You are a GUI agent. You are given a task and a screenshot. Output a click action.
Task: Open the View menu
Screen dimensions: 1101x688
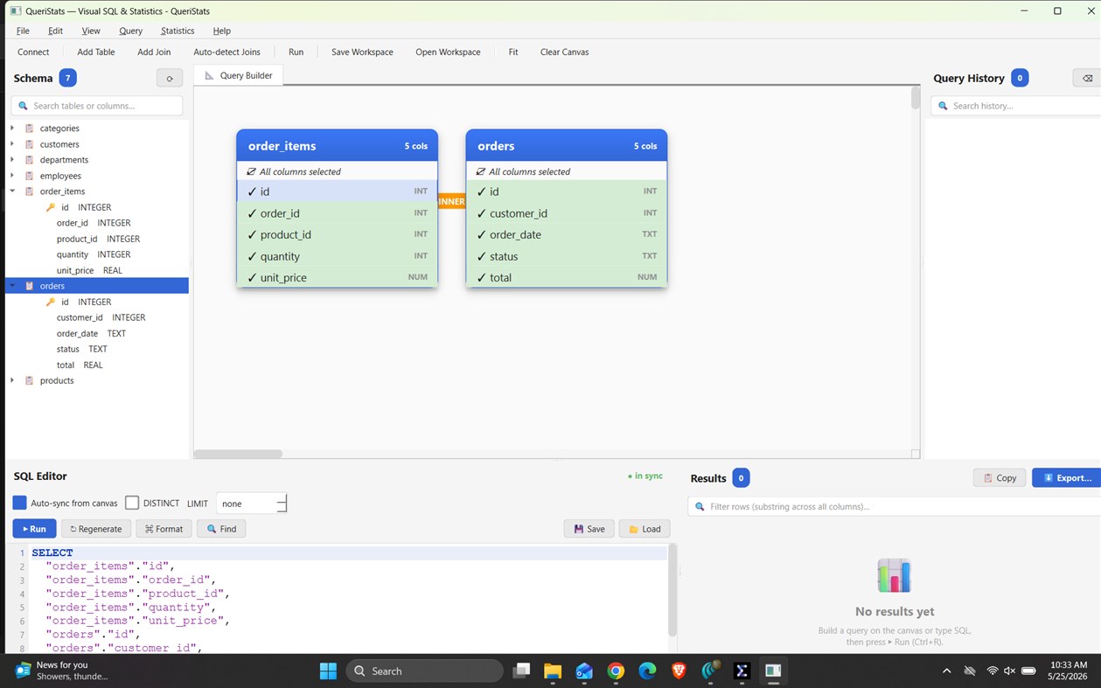click(91, 31)
